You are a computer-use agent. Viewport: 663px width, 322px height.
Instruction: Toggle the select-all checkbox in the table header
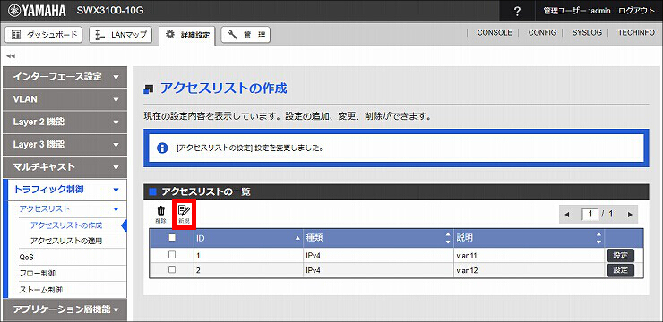(x=172, y=238)
